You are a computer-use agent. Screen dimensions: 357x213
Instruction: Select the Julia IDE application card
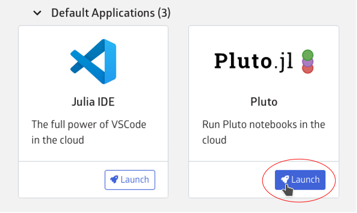(x=94, y=112)
